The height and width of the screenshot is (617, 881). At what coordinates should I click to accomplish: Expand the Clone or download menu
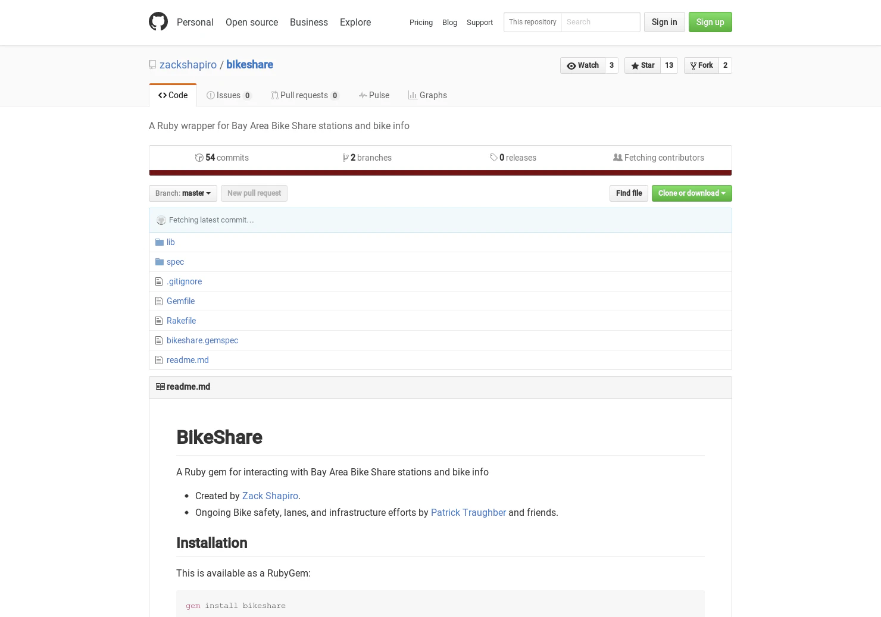point(692,193)
